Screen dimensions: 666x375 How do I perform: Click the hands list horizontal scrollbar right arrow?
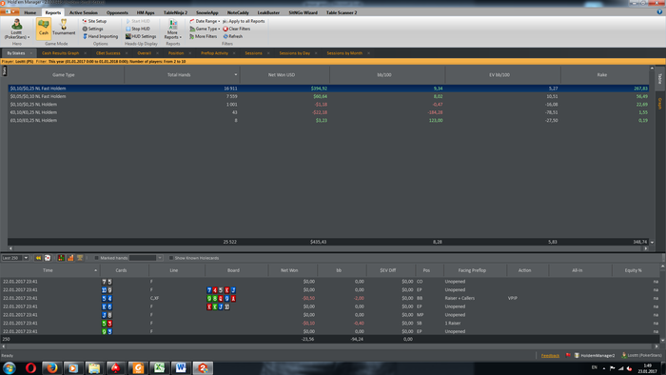pyautogui.click(x=656, y=346)
